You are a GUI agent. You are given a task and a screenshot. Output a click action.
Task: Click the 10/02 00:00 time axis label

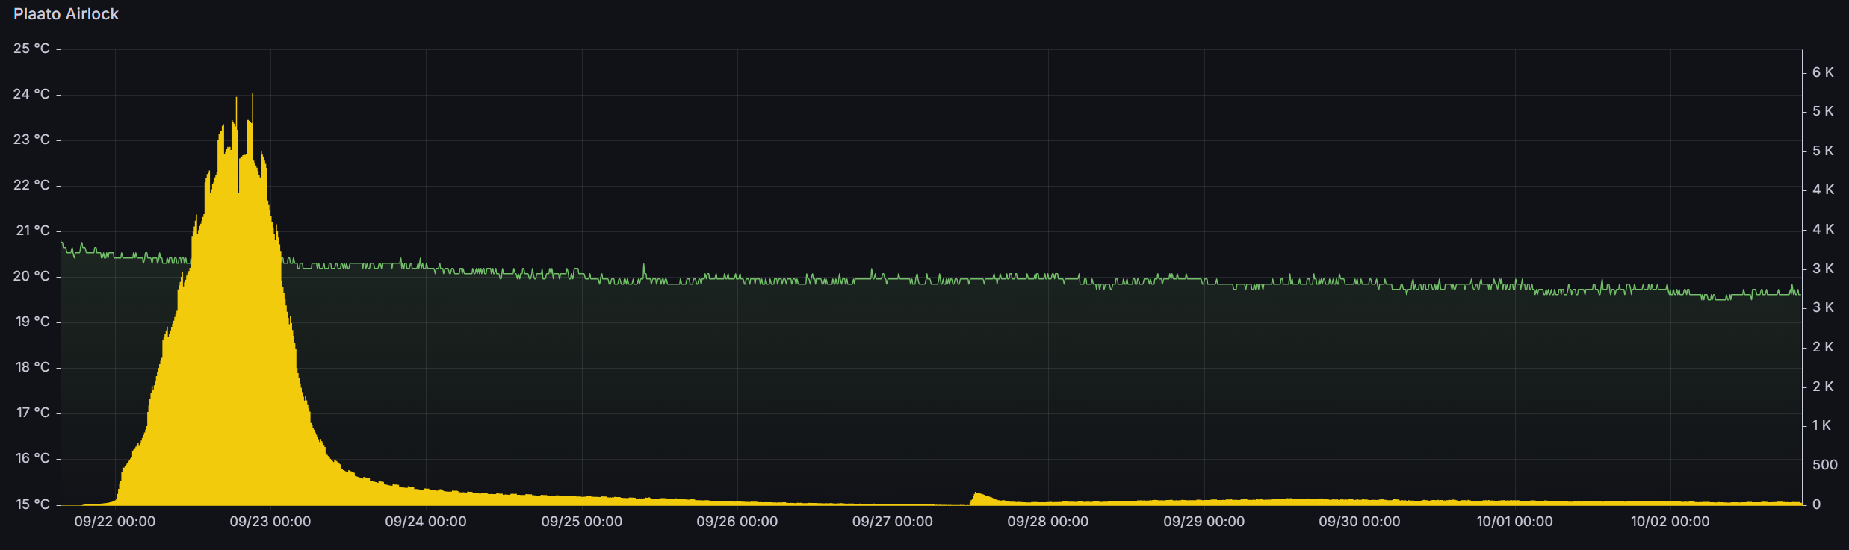click(x=1670, y=522)
